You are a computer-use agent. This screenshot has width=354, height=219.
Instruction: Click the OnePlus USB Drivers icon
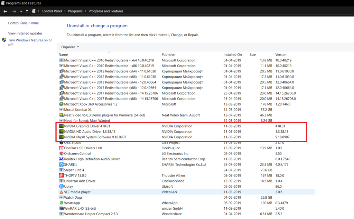61,148
